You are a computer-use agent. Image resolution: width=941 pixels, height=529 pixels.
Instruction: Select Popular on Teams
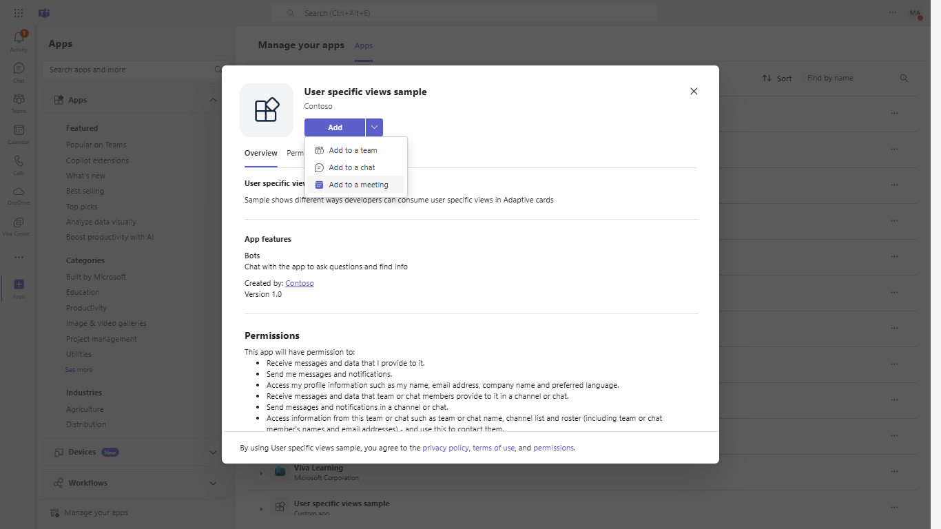[96, 145]
